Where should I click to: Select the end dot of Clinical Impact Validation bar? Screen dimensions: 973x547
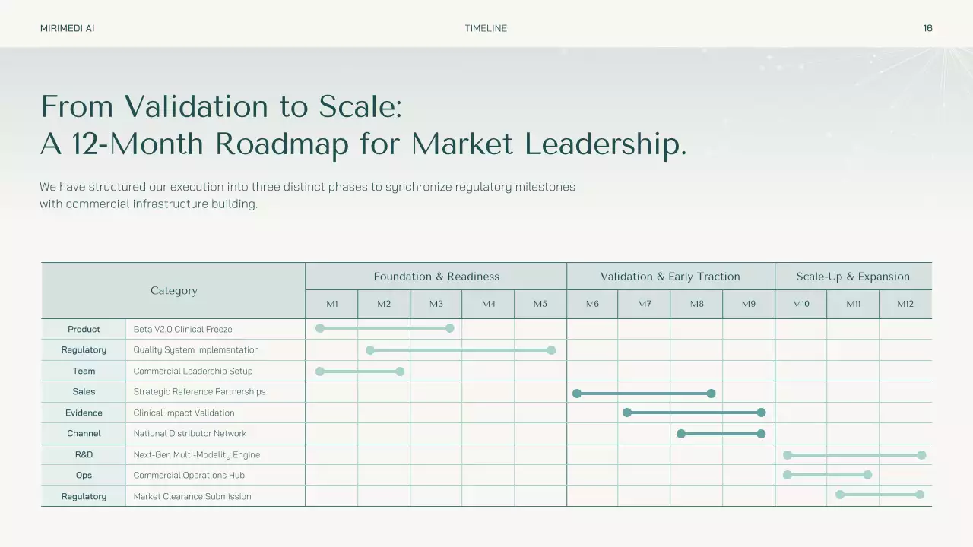coord(761,413)
